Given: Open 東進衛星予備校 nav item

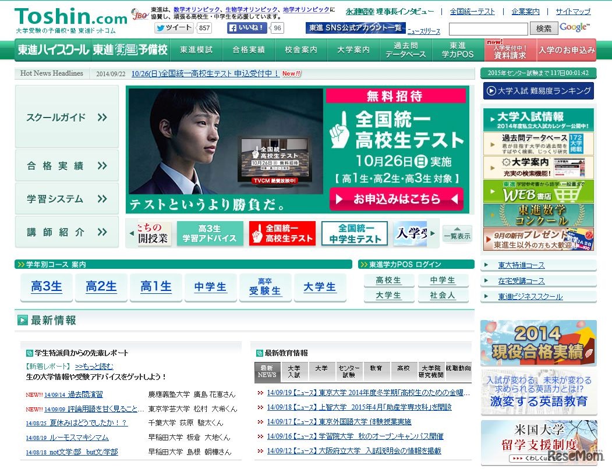Looking at the screenshot, I should tap(130, 50).
